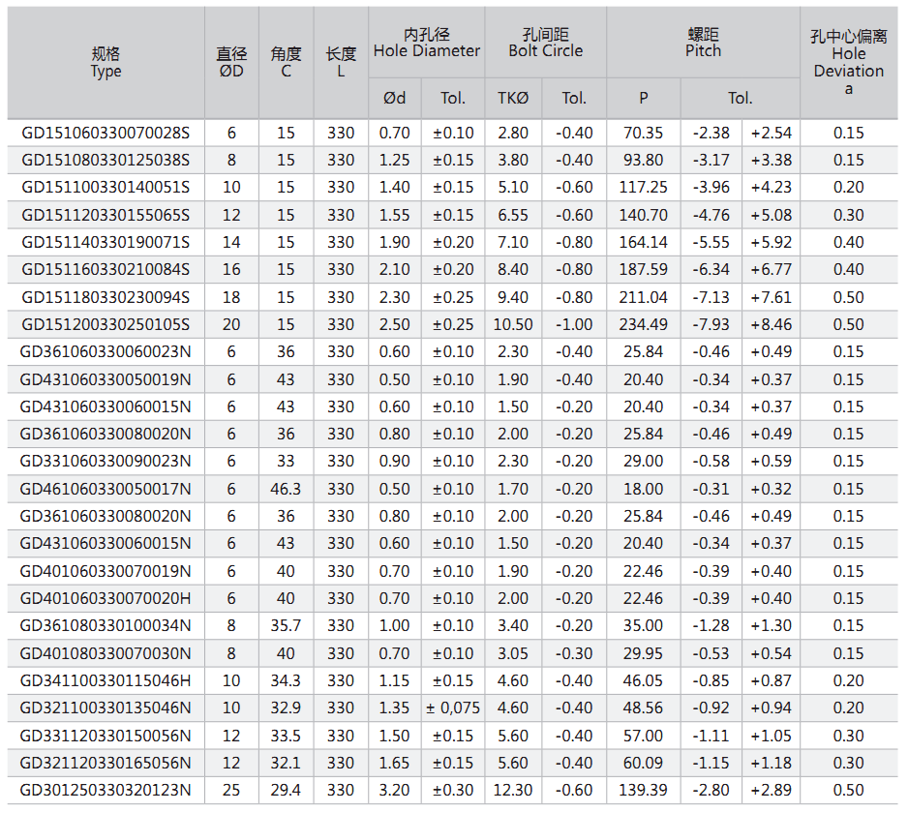Select type cell GD151140330190071S

pyautogui.click(x=106, y=243)
